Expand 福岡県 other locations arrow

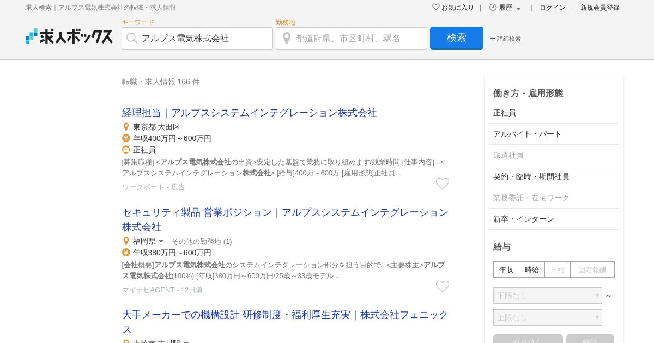[x=161, y=241]
